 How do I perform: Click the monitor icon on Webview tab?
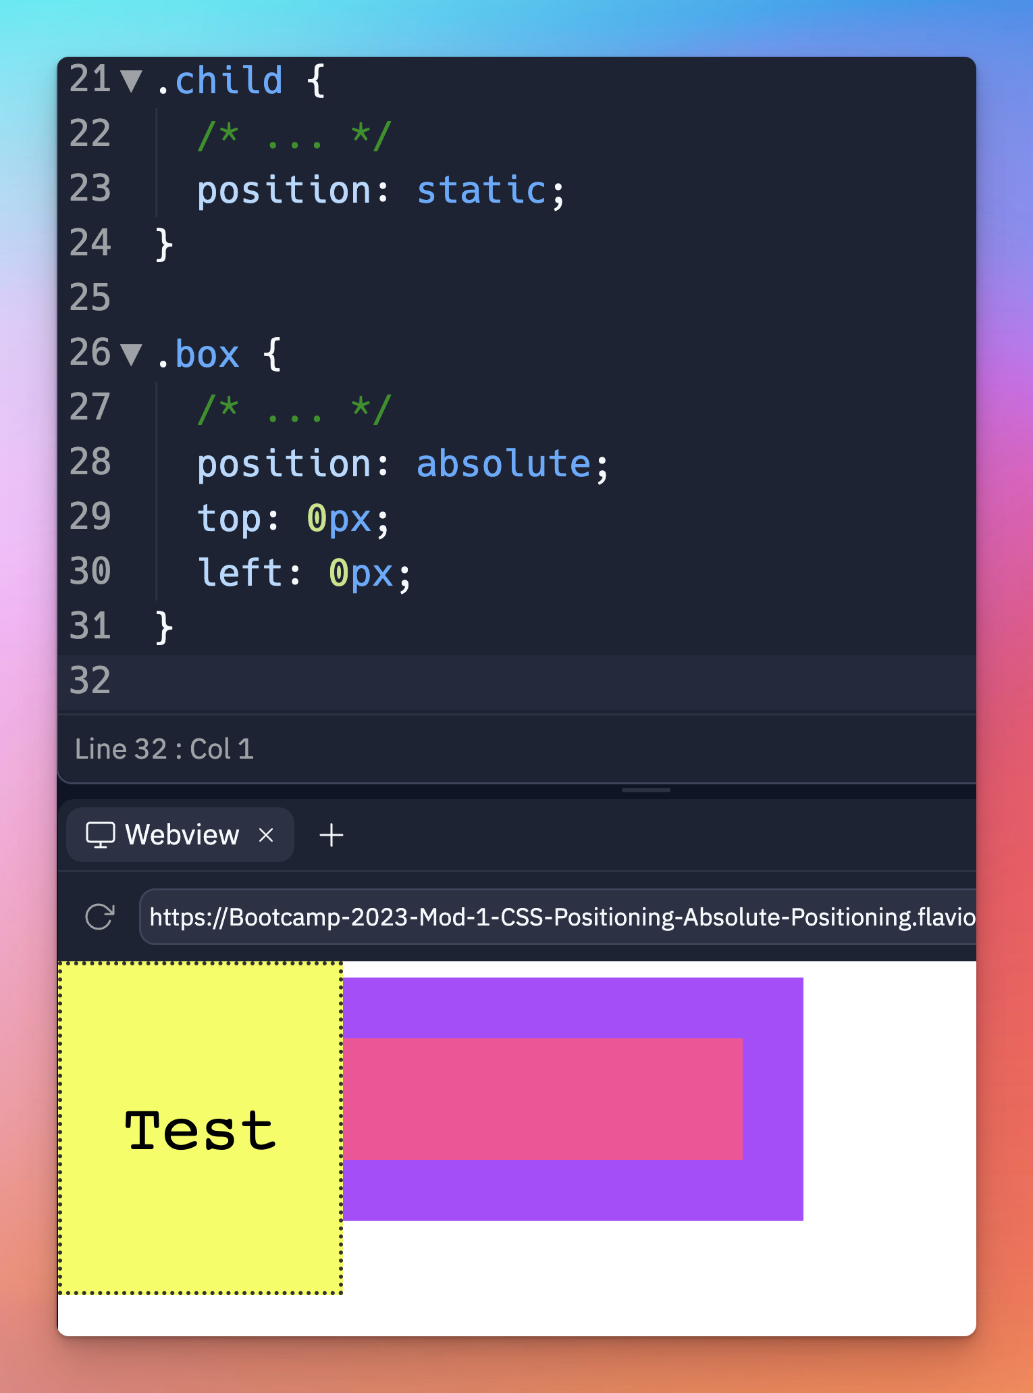[100, 835]
